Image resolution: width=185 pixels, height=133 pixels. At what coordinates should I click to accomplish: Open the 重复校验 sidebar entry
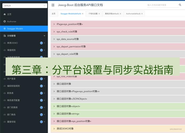tap(24, 122)
